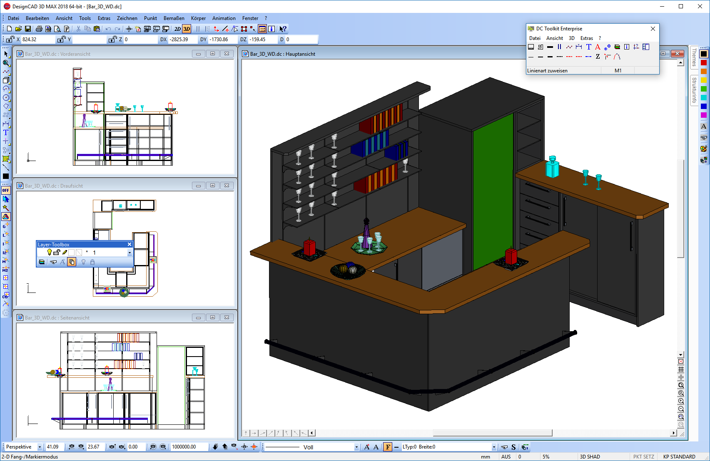This screenshot has height=461, width=710.
Task: Click red A text icon in DC Toolkit
Action: 598,47
